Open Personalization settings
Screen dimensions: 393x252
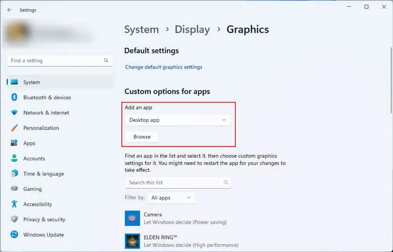tap(60, 128)
